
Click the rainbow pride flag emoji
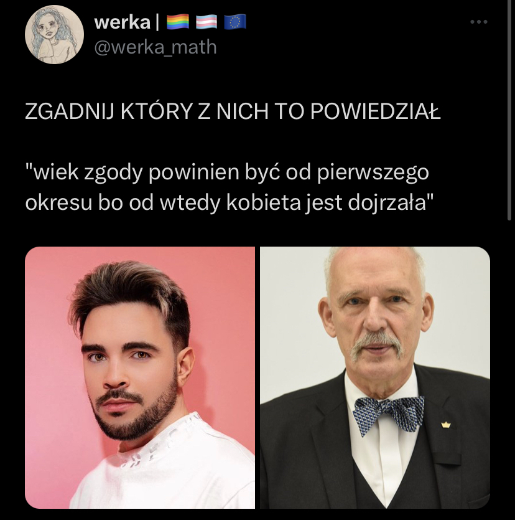point(177,22)
